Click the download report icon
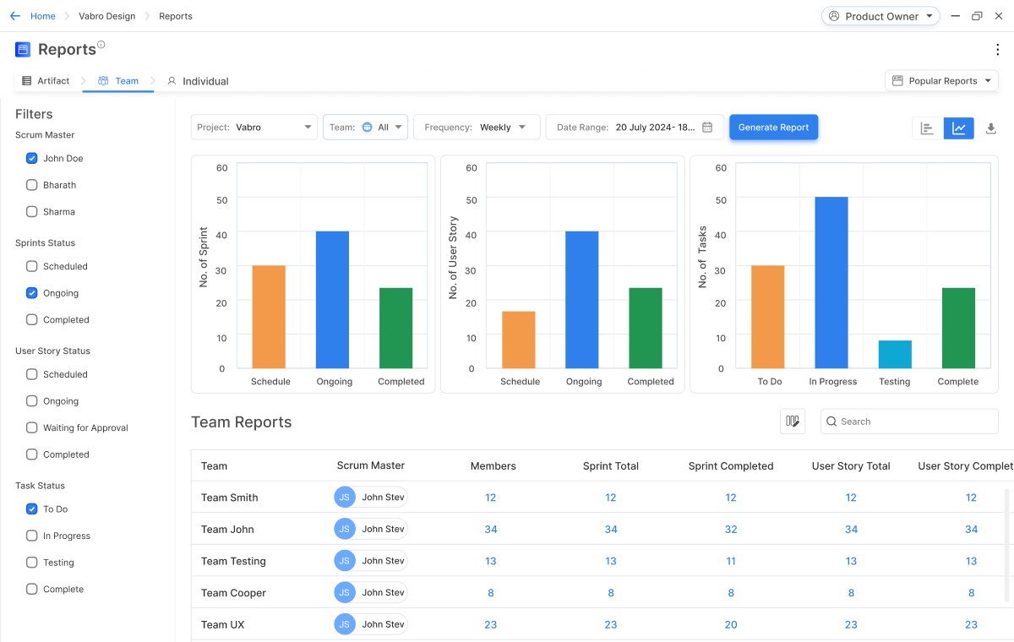1014x642 pixels. point(991,128)
